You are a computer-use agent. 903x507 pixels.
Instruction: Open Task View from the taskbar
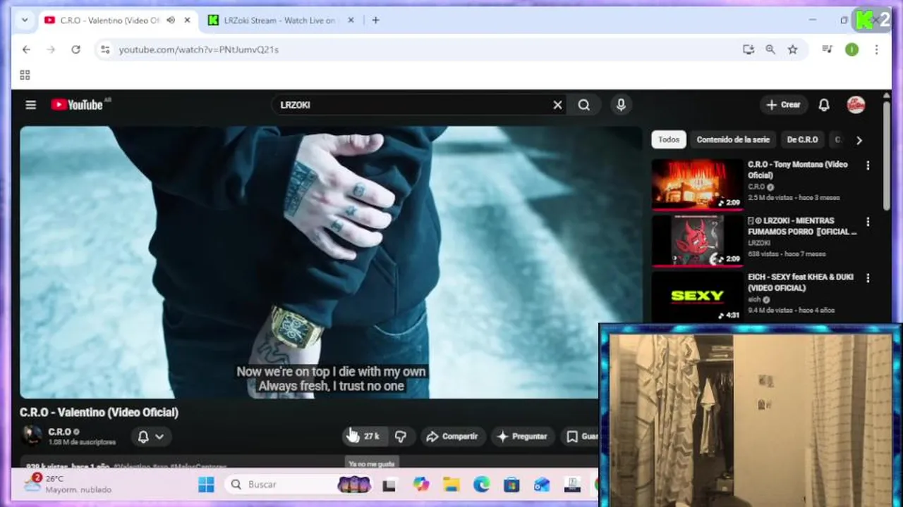tap(389, 484)
